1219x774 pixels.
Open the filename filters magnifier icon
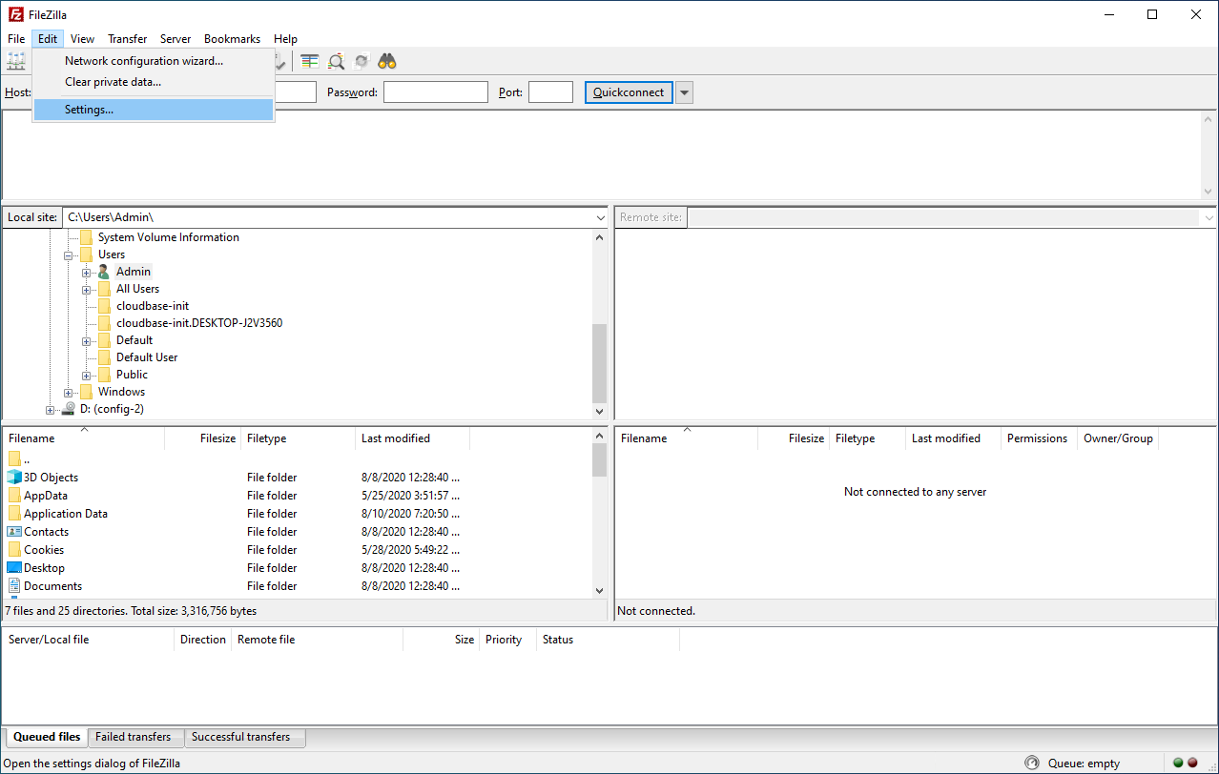point(336,62)
